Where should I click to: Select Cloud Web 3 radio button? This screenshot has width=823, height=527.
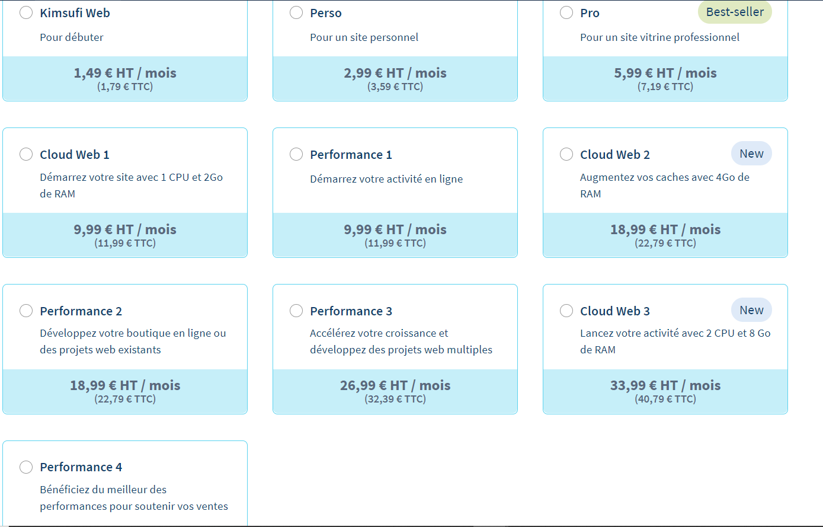click(566, 311)
